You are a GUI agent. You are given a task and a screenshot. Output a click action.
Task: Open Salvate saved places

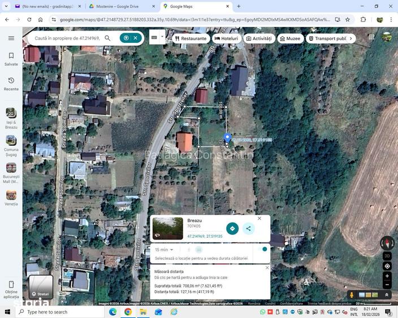point(11,59)
